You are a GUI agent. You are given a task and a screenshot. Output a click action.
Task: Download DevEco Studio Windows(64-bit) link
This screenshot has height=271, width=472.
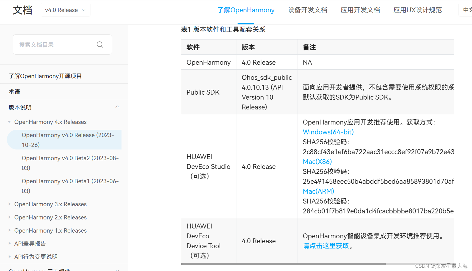pos(328,132)
